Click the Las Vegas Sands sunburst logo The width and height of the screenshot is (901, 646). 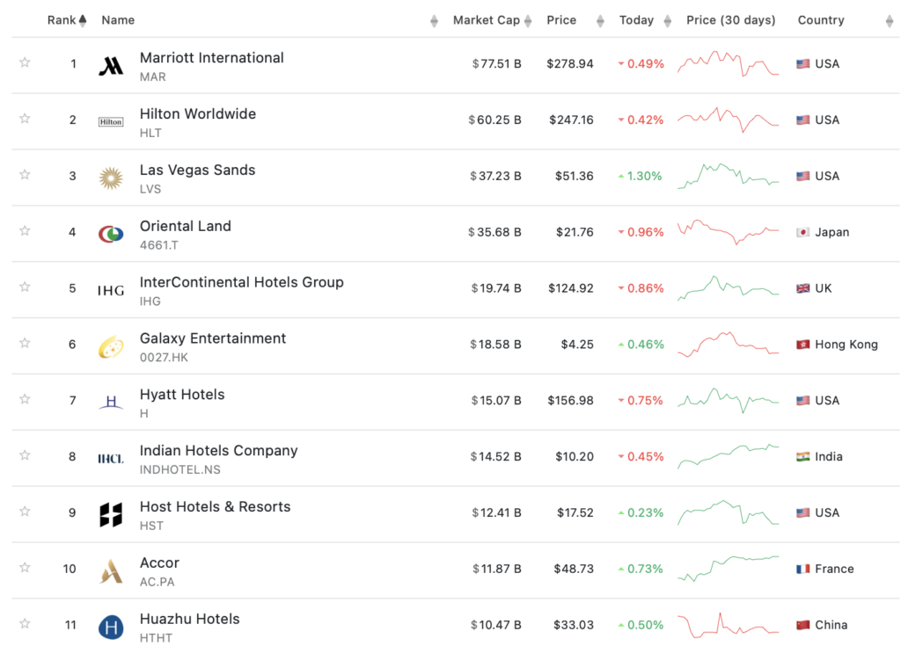[x=111, y=178]
